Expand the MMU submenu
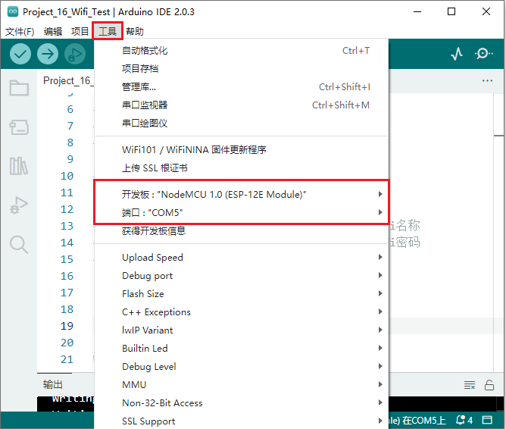The height and width of the screenshot is (429, 506). (x=242, y=384)
